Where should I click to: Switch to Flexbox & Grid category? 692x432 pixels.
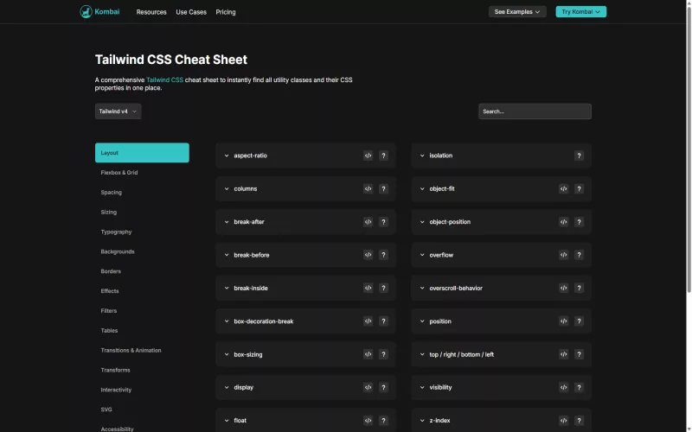[x=119, y=172]
